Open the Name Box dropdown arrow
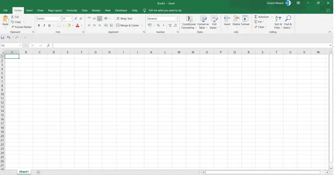 coord(20,45)
